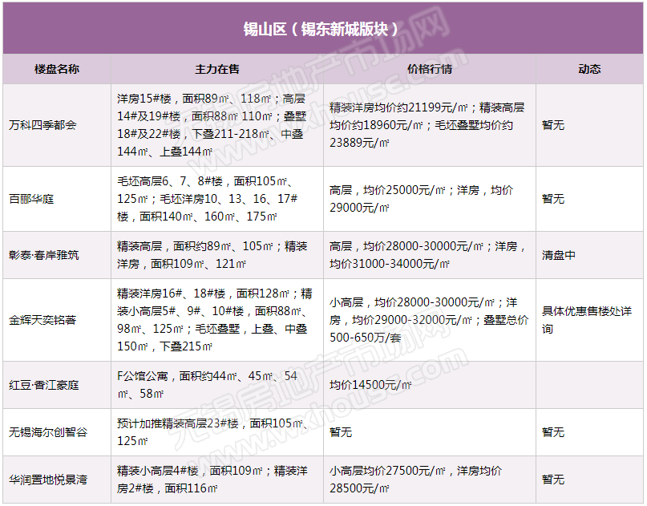Click the 均价14500元/㎡ price cell
Viewport: 647px width, 506px height.
click(x=370, y=386)
